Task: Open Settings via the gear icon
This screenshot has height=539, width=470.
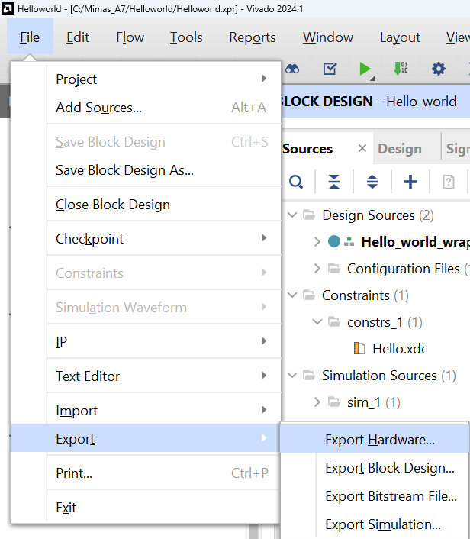Action: point(438,69)
